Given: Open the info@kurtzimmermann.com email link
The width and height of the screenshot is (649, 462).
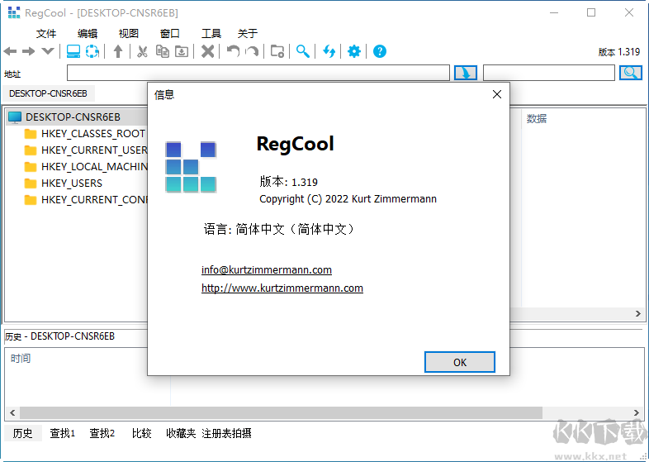Looking at the screenshot, I should coord(267,269).
